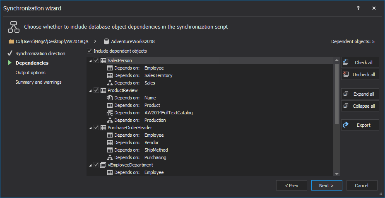Click the table icon for Product dependency
The height and width of the screenshot is (198, 385).
[110, 105]
